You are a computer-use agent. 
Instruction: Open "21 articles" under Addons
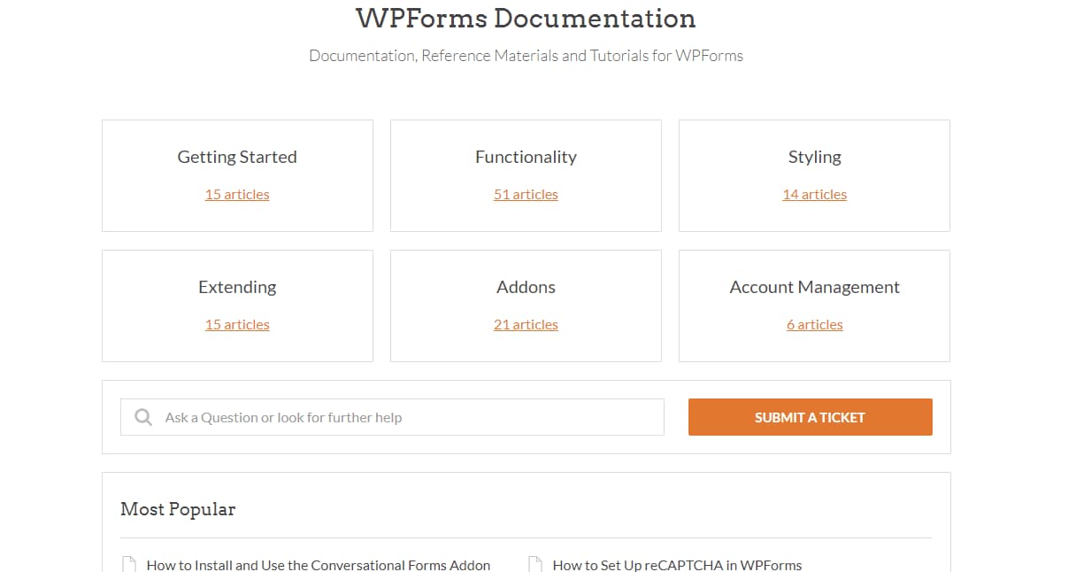526,324
